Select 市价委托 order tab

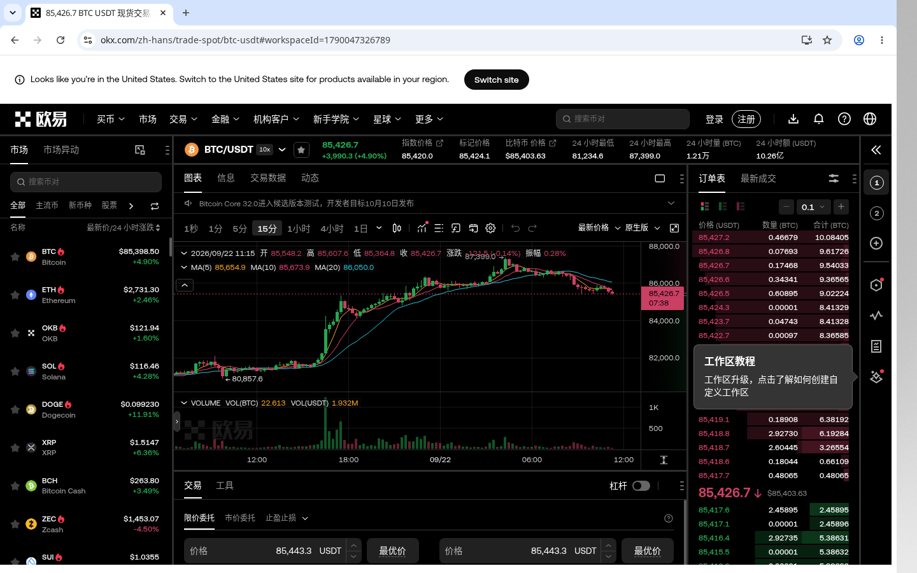click(239, 518)
